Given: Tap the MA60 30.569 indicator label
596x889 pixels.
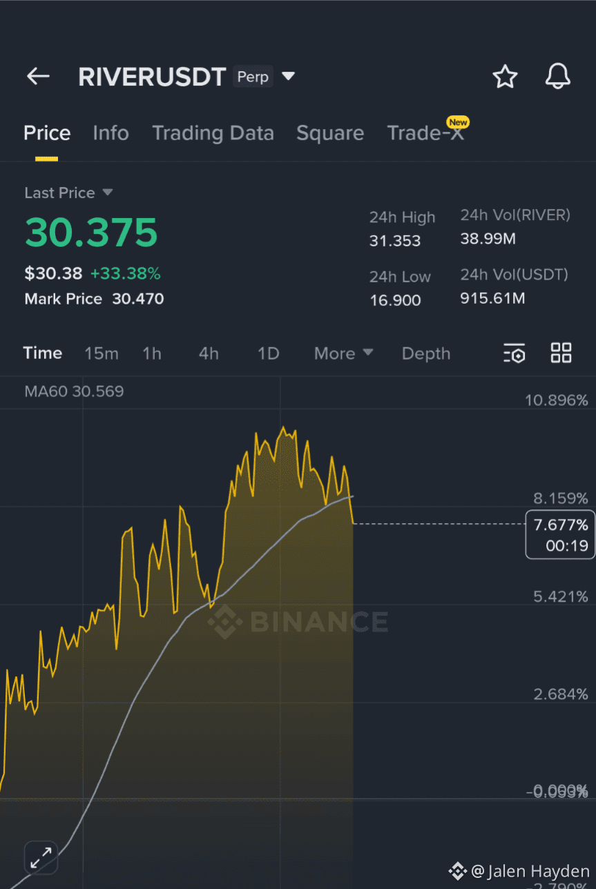Looking at the screenshot, I should pos(74,391).
